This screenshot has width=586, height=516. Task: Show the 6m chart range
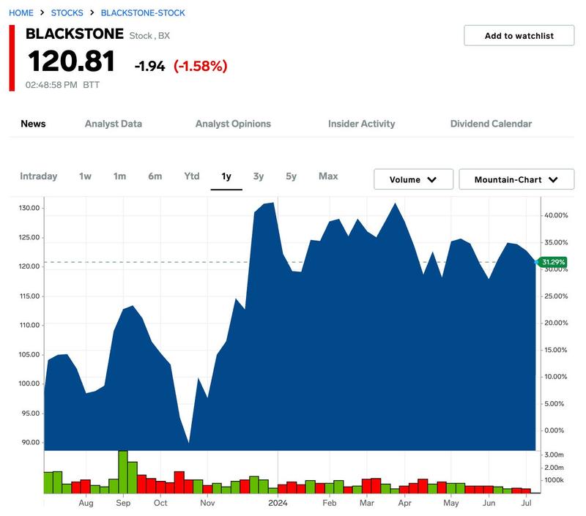coord(155,176)
